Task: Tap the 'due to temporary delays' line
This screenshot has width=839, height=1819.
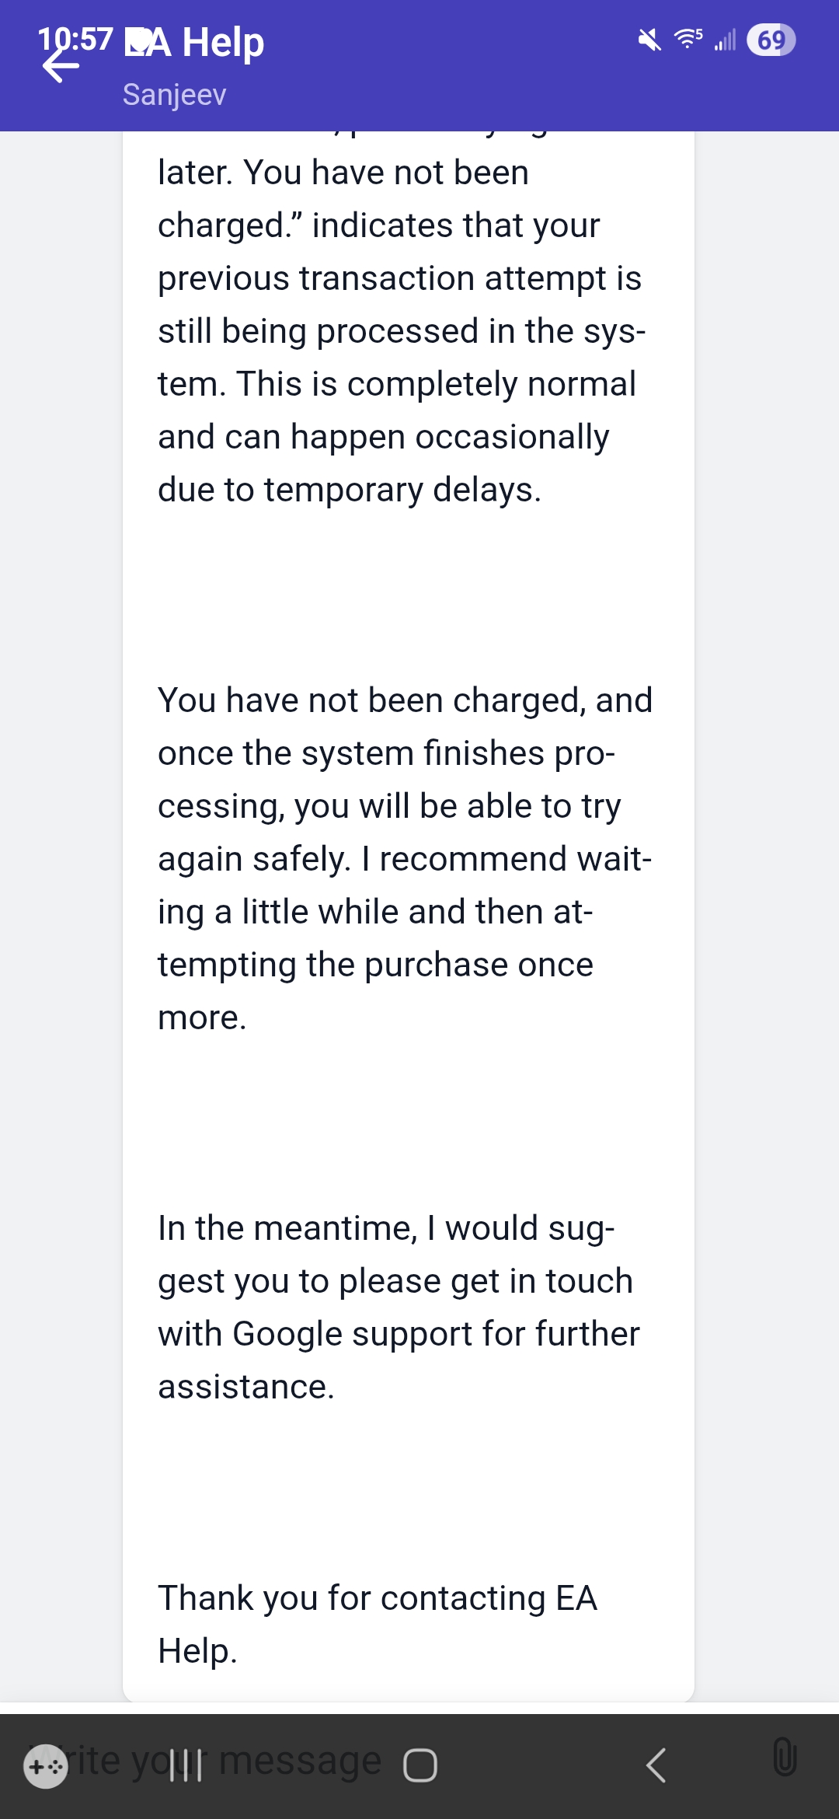Action: pyautogui.click(x=350, y=490)
